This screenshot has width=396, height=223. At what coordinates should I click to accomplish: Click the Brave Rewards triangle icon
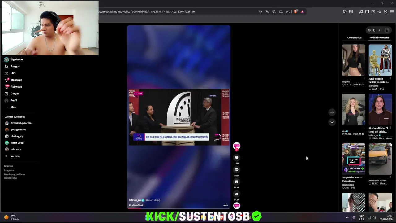coord(302,11)
